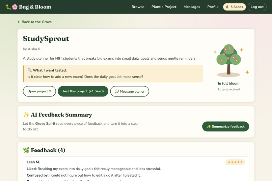
Task: Go to Plant a Project
Action: pos(164,7)
